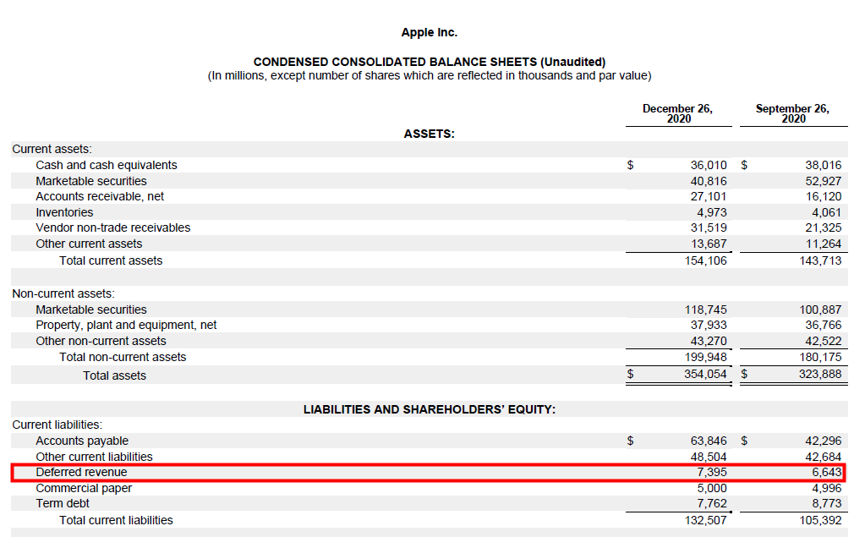Click accounts receivable value 16,120
Screen dimensions: 865x537
point(823,196)
